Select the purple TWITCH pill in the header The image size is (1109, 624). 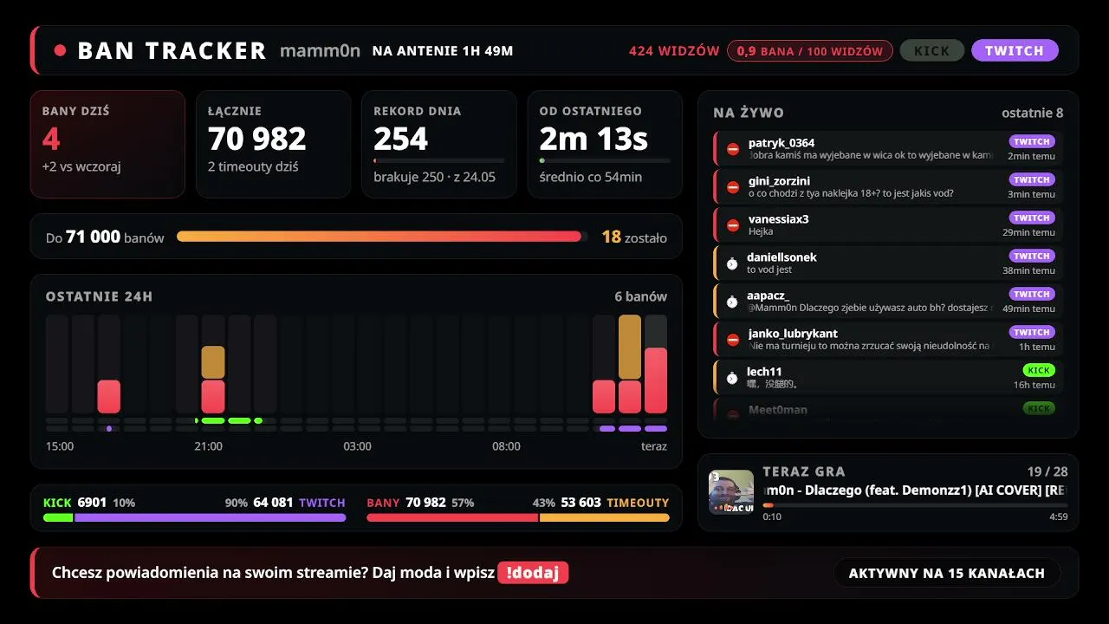(x=1015, y=50)
